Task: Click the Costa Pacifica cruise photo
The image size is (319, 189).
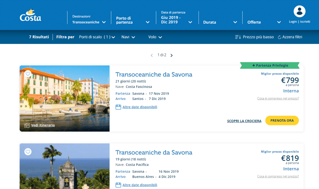Action: (65, 166)
